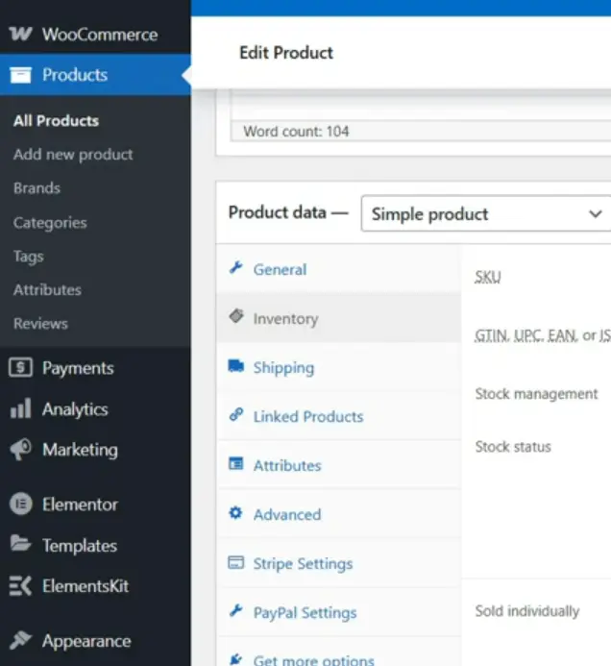The height and width of the screenshot is (666, 611).
Task: Open the Payments menu
Action: click(x=95, y=368)
